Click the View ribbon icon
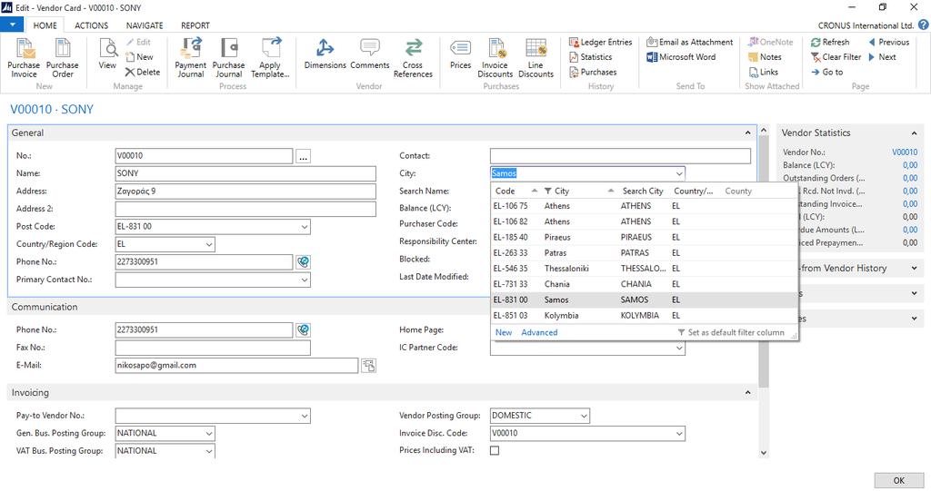 point(107,54)
